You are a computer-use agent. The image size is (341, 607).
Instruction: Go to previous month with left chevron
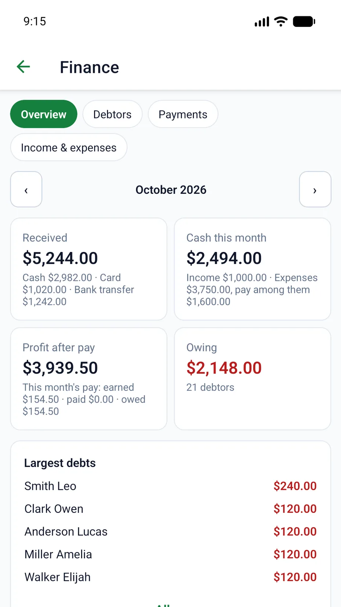tap(26, 189)
